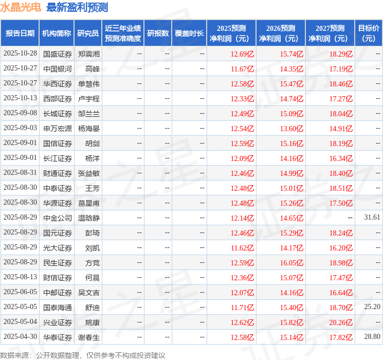Click 18.46亿 in 华西证券 row
383x360 pixels.
pos(341,84)
